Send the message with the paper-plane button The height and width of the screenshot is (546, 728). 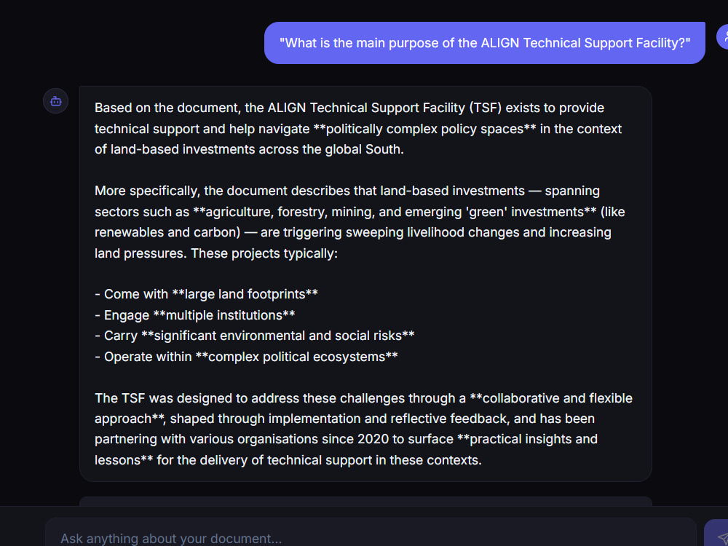(x=716, y=533)
